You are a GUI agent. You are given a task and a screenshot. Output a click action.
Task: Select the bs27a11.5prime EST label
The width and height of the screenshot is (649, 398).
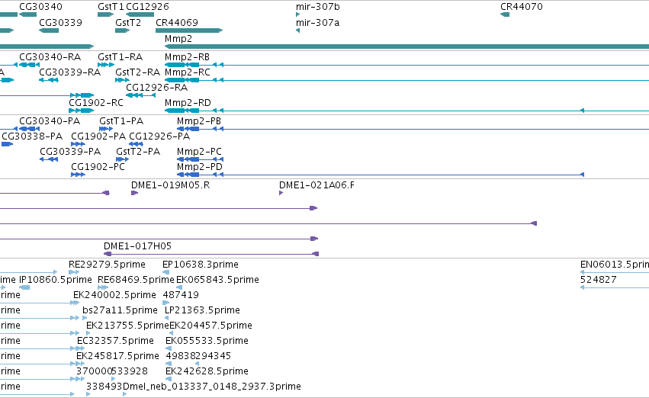[x=120, y=310]
